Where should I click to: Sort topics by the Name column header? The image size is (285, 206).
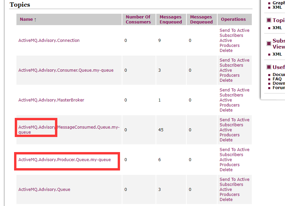point(26,19)
